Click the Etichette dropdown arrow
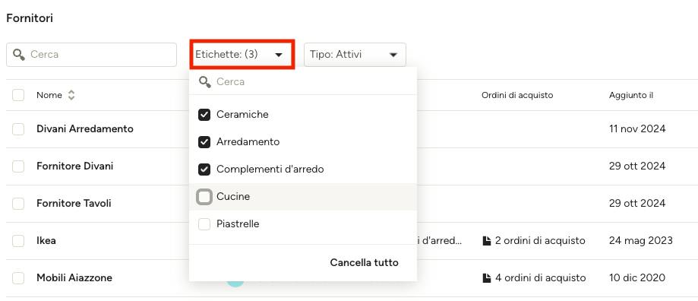Viewport: 698px width, 301px height. 279,55
